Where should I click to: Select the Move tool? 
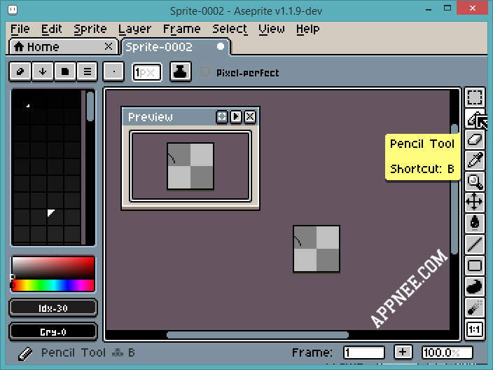475,202
